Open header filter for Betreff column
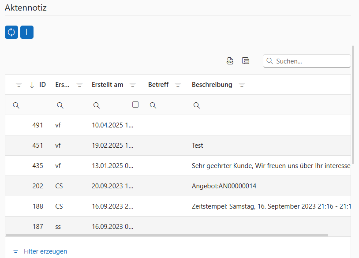Screen dimensions: 359x258 pyautogui.click(x=178, y=85)
